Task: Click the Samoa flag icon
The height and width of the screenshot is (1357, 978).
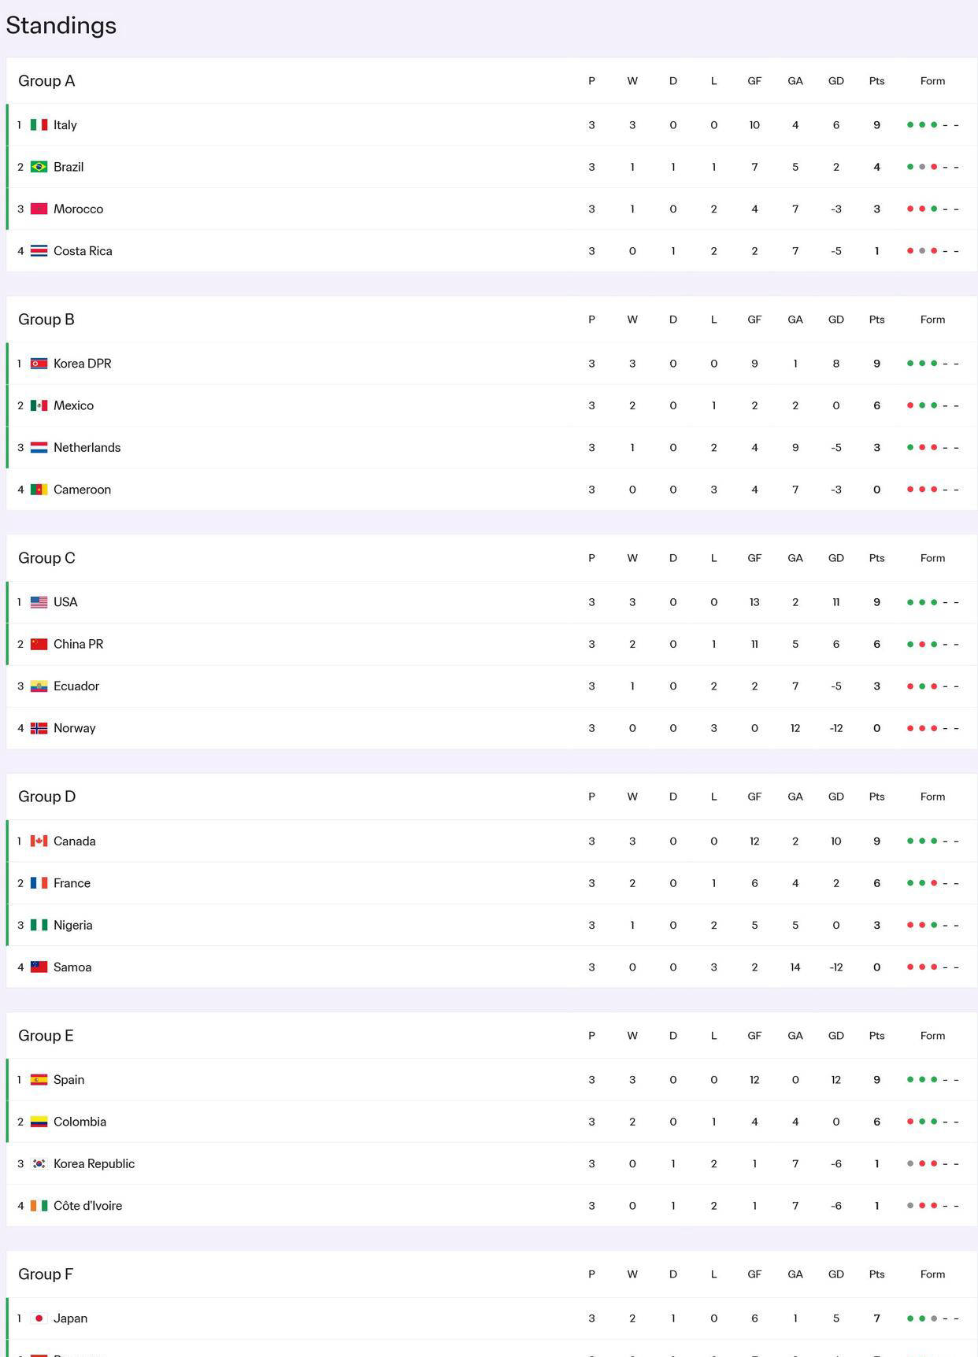Action: click(x=39, y=967)
